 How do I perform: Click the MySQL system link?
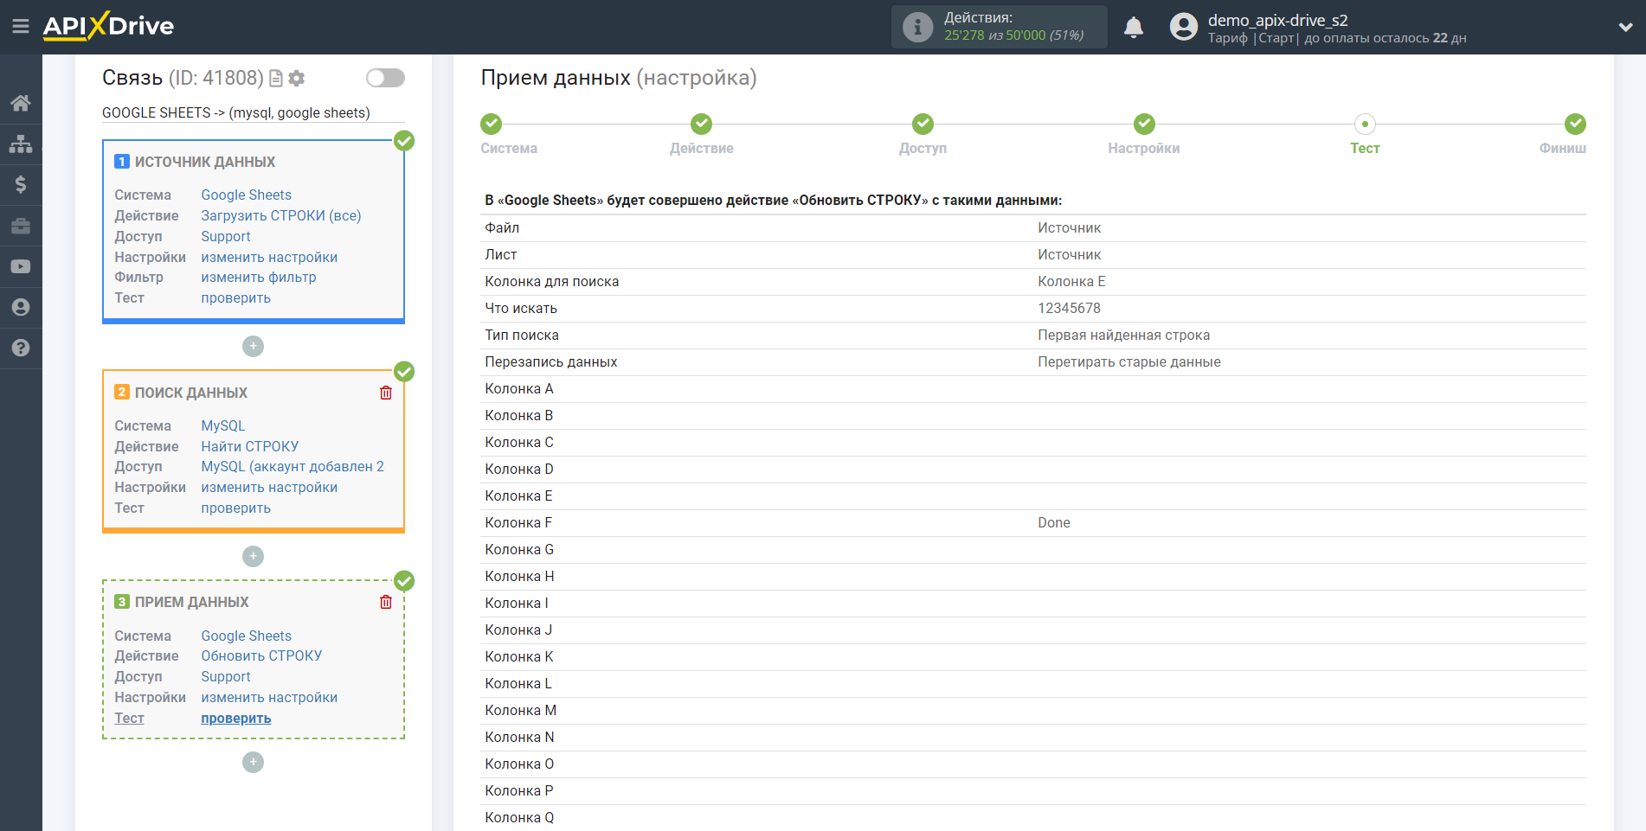223,425
